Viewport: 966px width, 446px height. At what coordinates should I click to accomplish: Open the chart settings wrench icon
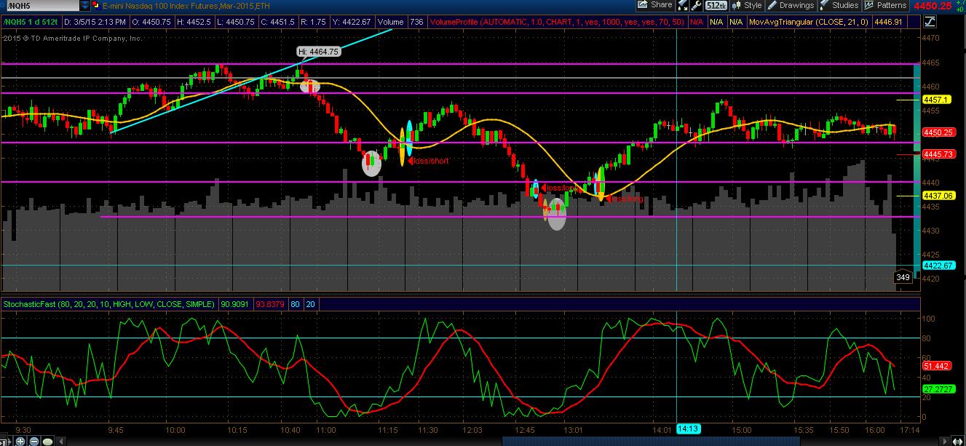pos(696,5)
